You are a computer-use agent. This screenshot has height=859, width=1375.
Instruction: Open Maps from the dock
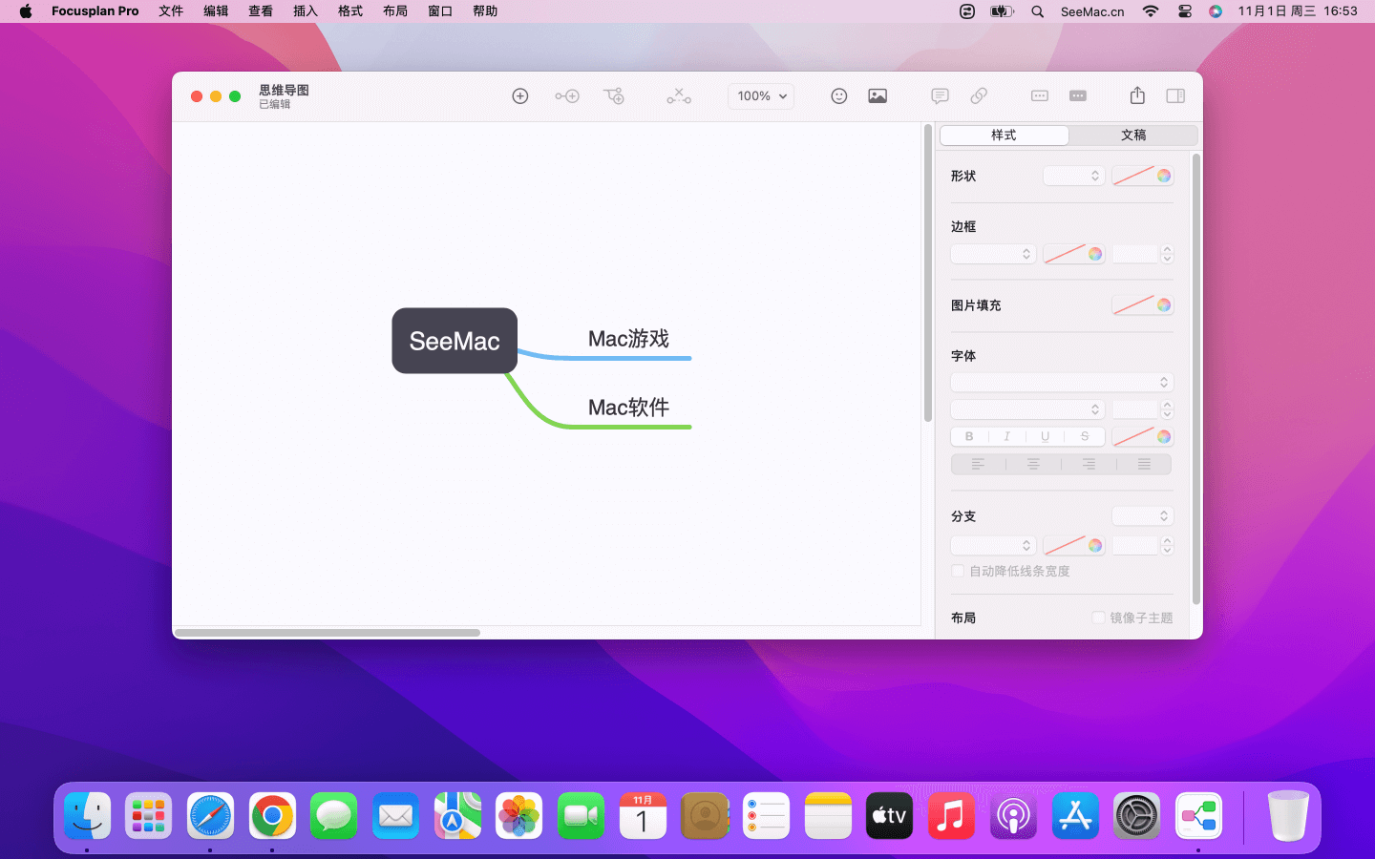[x=457, y=816]
